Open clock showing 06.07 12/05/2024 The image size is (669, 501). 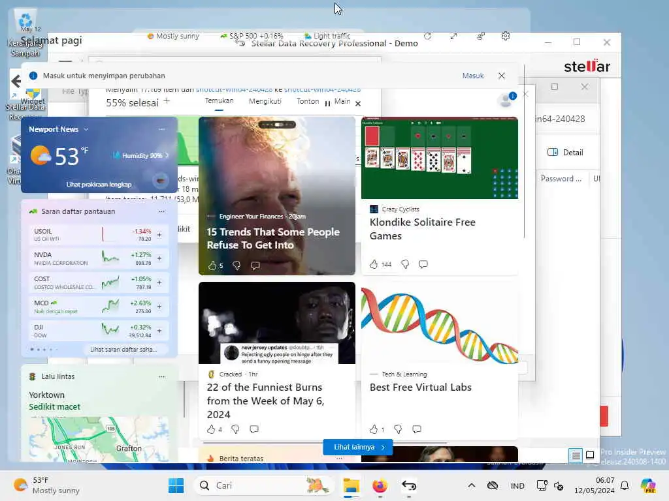[595, 485]
